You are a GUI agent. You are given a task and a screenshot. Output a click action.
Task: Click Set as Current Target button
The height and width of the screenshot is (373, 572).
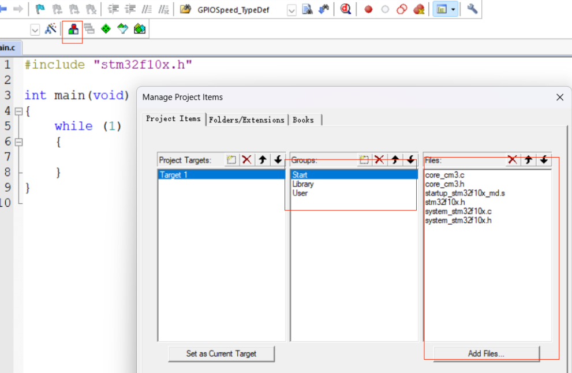pos(221,353)
